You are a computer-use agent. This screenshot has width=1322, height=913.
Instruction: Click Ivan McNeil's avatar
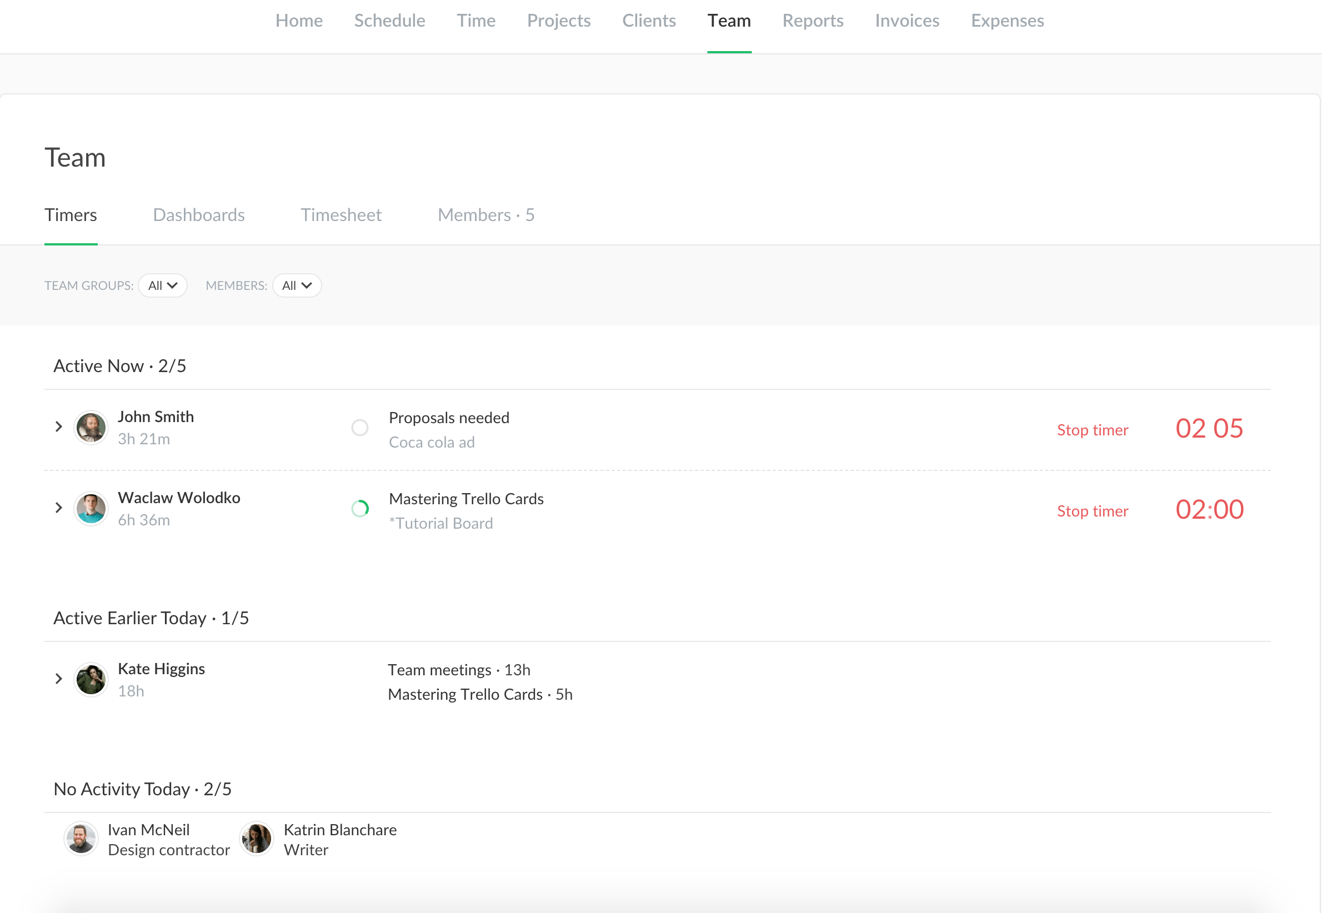81,839
